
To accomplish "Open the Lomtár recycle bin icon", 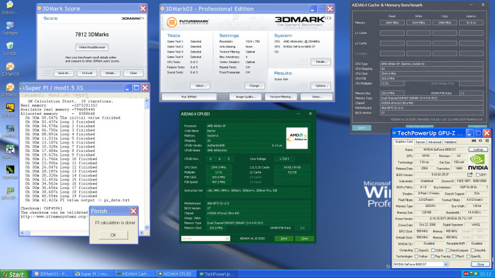I will pos(10,49).
